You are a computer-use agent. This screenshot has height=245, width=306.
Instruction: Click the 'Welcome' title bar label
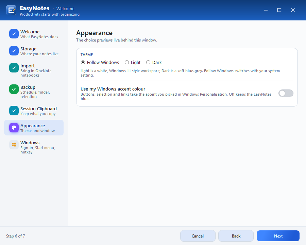point(65,9)
